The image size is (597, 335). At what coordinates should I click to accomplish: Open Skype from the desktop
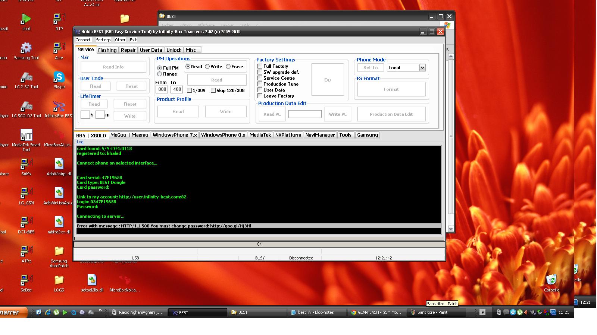pos(59,80)
